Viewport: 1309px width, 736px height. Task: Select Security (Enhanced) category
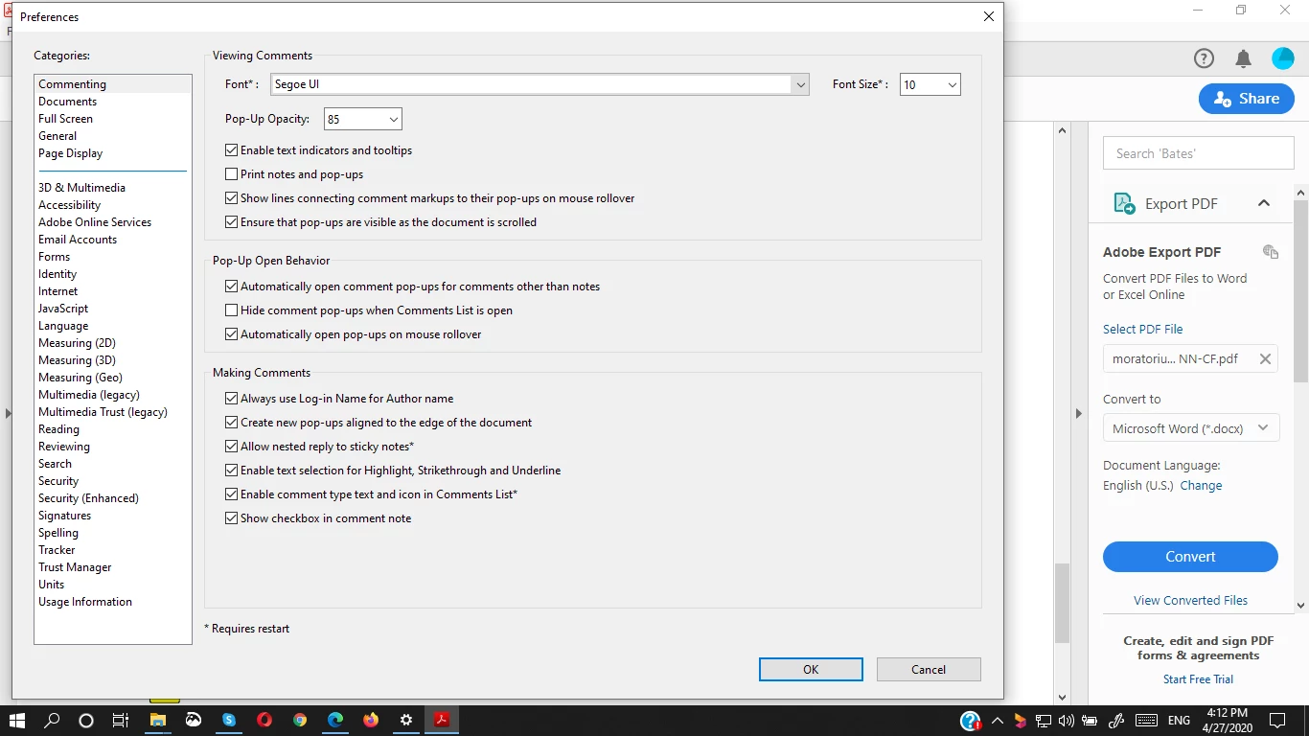pyautogui.click(x=88, y=498)
